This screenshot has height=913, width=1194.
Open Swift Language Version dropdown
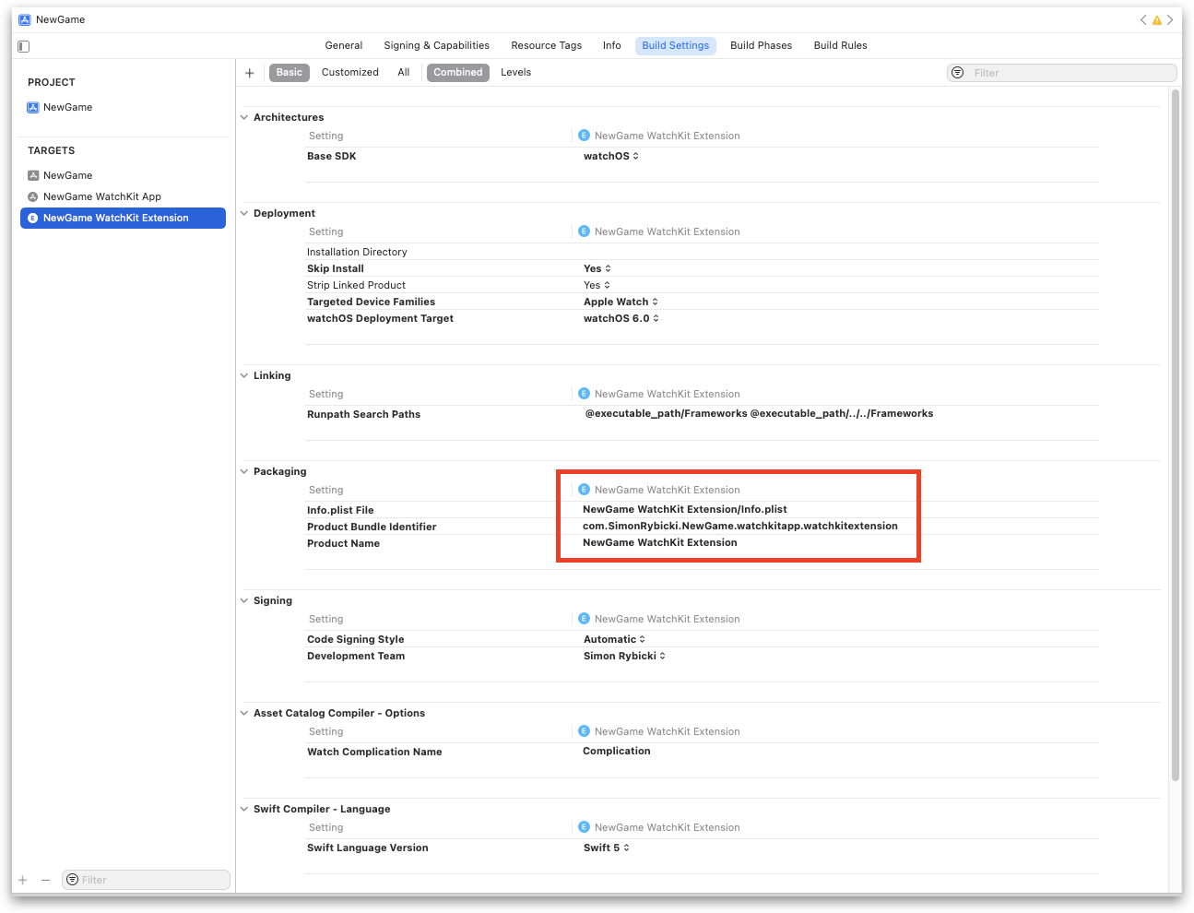pyautogui.click(x=607, y=848)
